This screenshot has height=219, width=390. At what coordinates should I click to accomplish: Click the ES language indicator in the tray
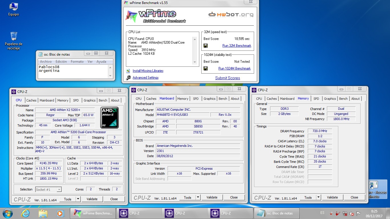pos(322,213)
